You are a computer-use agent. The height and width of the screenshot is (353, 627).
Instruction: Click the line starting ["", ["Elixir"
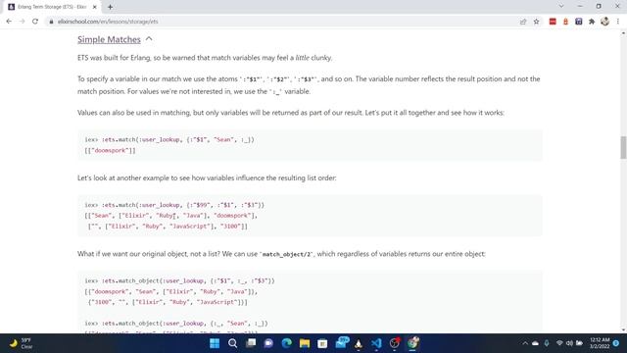(168, 227)
